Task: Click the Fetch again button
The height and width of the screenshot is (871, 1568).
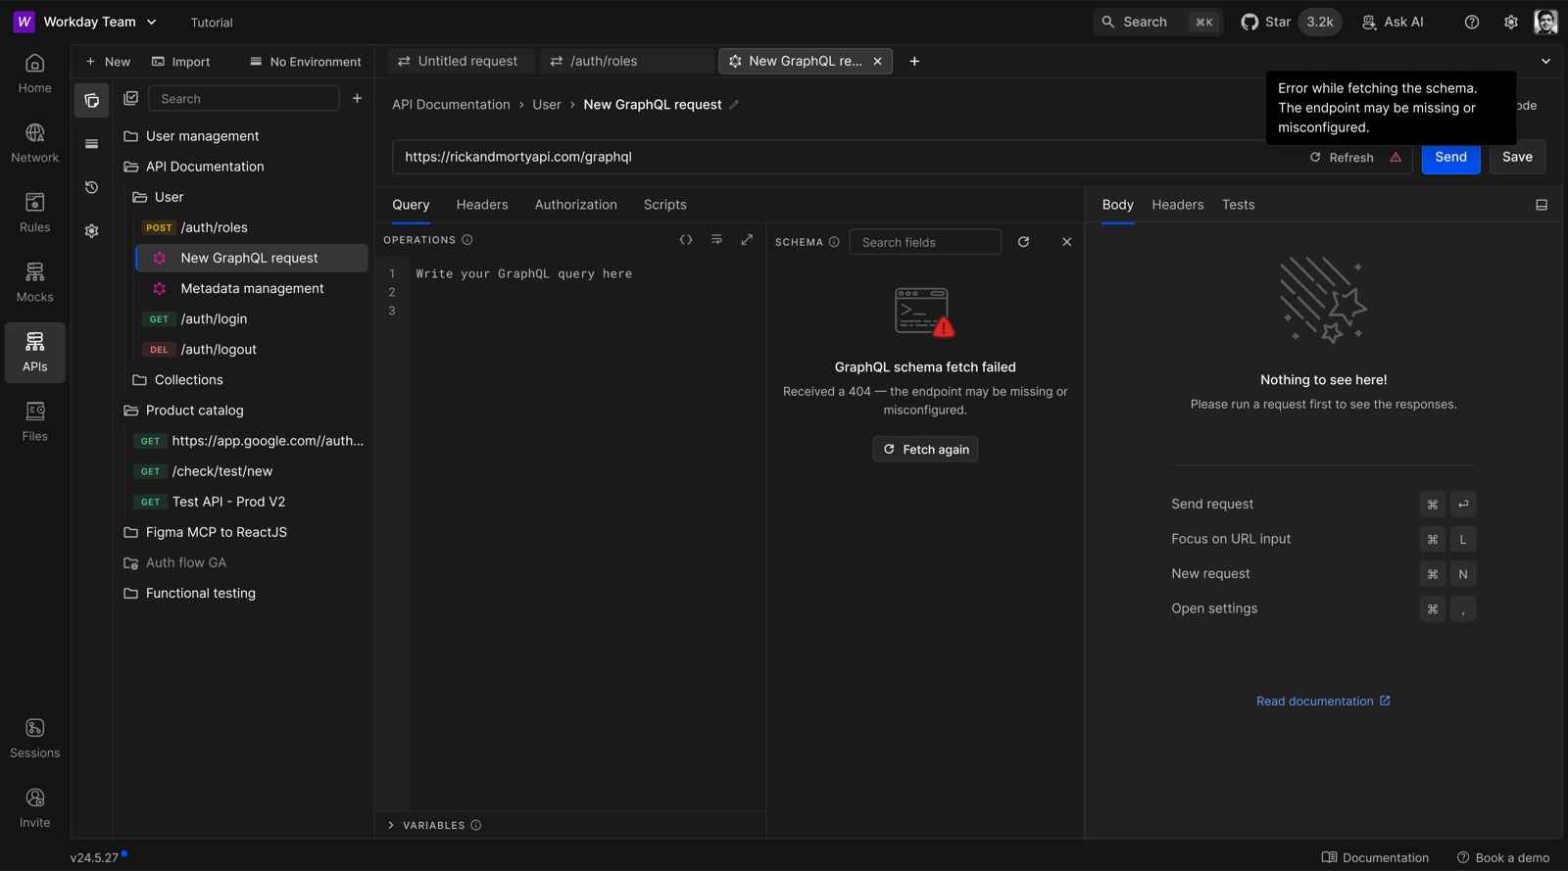Action: tap(925, 450)
